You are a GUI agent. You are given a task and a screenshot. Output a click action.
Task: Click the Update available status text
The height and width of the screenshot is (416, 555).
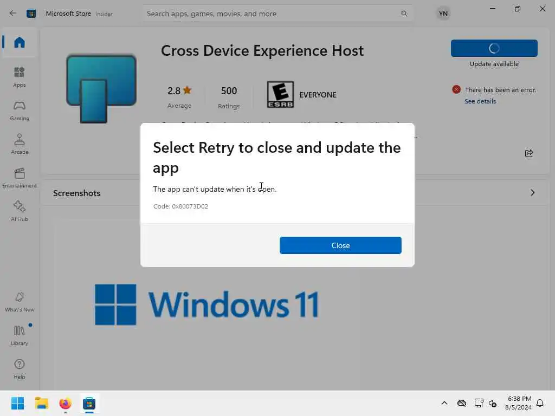pyautogui.click(x=494, y=64)
